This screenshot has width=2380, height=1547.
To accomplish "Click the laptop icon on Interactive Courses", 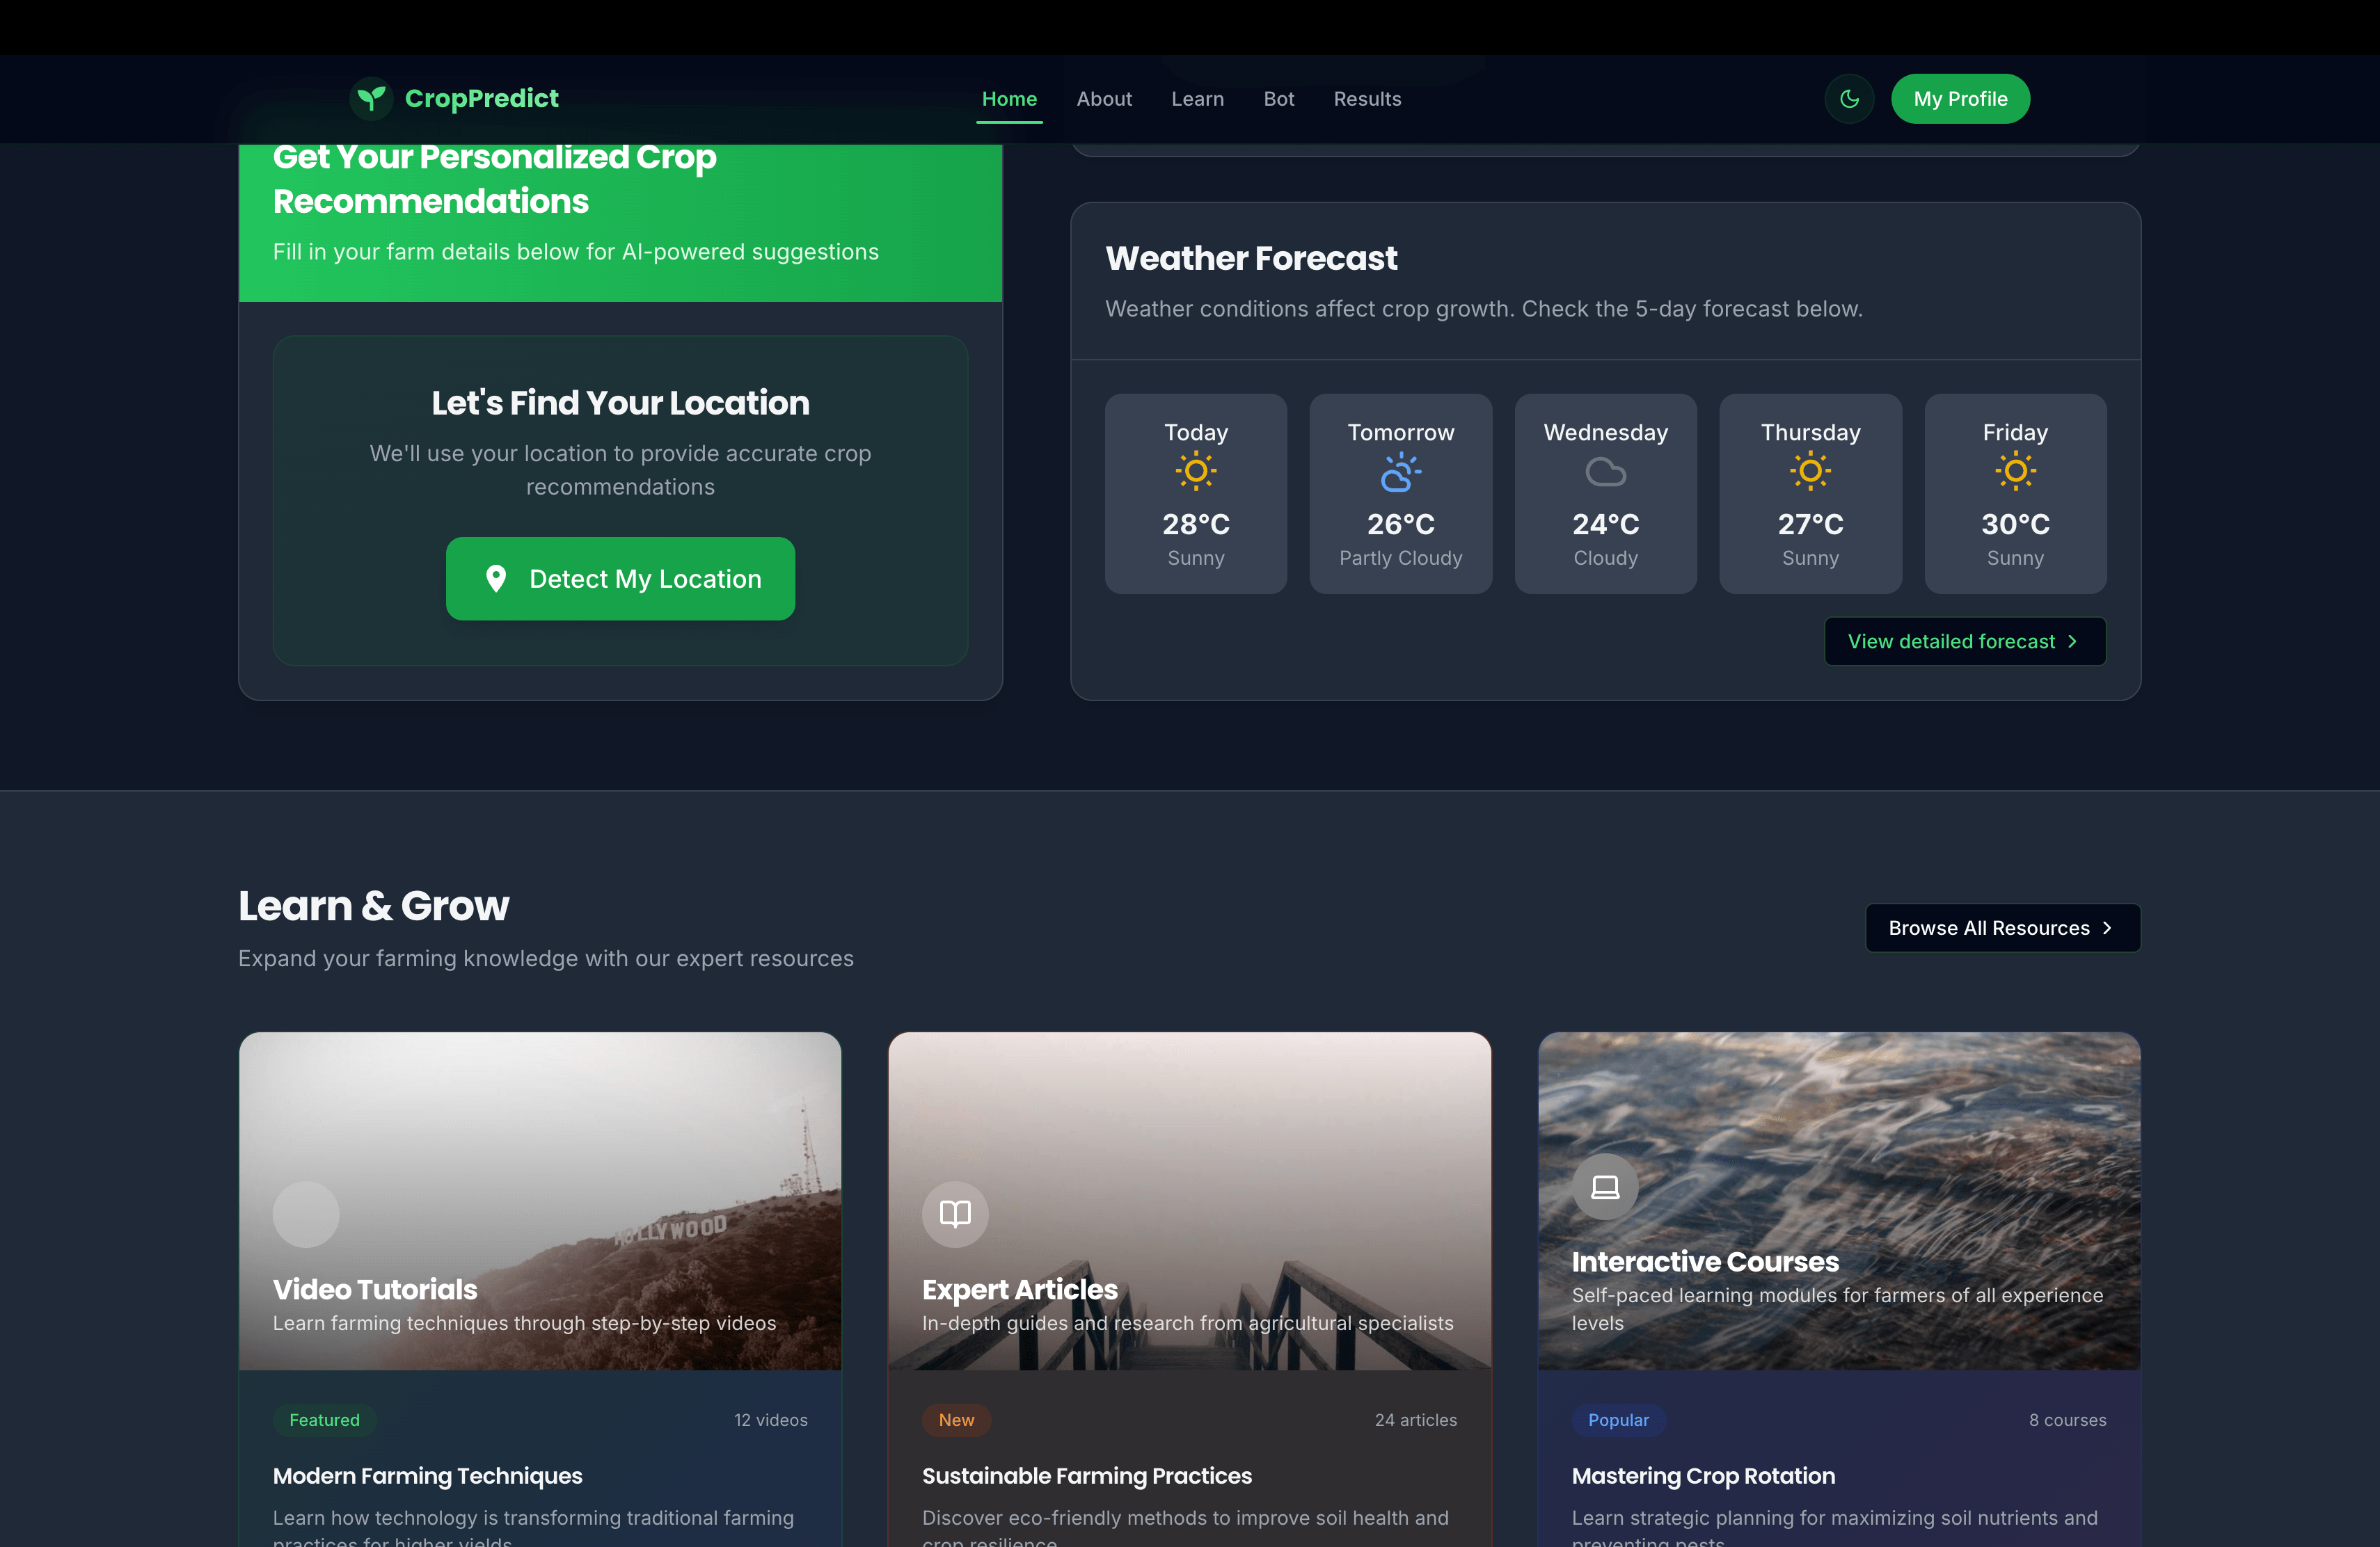I will pyautogui.click(x=1605, y=1186).
